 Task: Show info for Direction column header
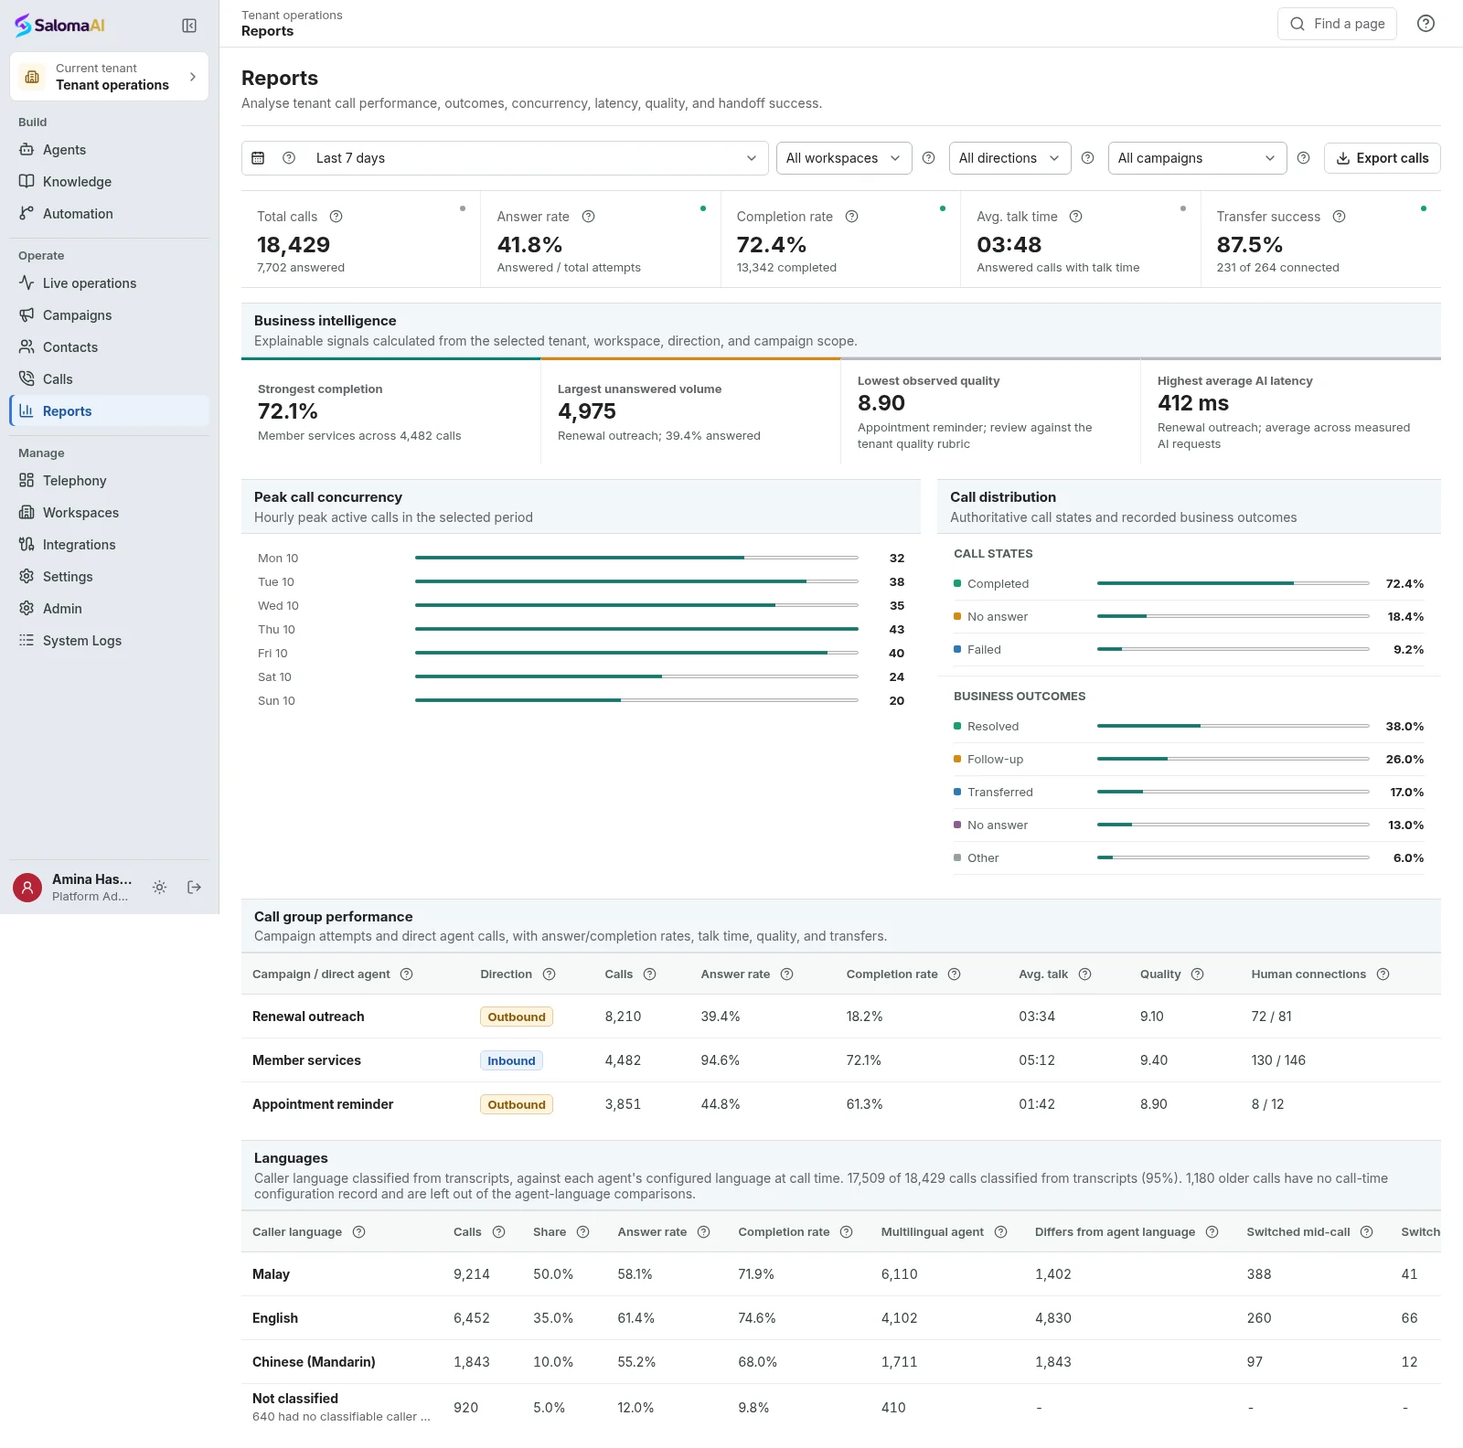[x=549, y=974]
